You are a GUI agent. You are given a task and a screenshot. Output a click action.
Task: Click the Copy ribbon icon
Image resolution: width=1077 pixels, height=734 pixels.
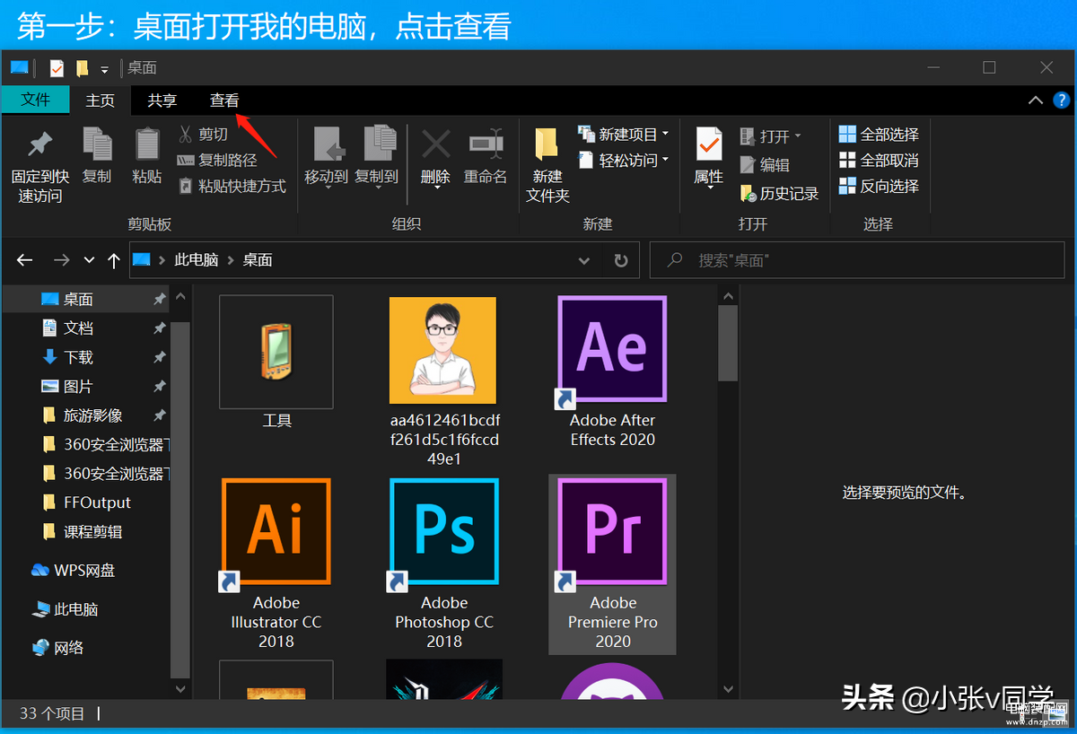pos(97,145)
